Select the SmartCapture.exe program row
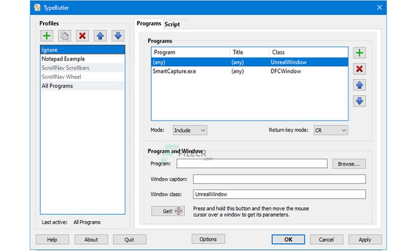Screen dimensions: 419x251 tap(174, 71)
